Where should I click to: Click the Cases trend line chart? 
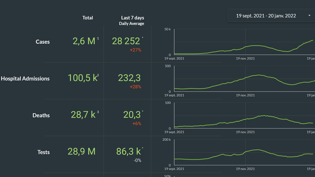(x=244, y=42)
